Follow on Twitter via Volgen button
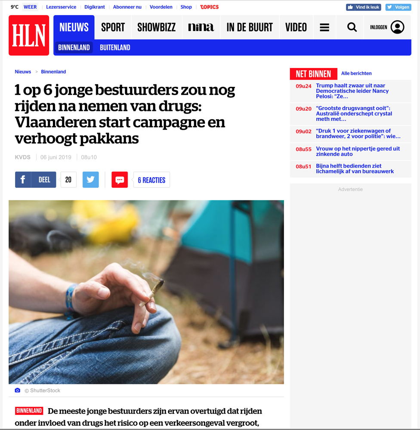 (398, 7)
